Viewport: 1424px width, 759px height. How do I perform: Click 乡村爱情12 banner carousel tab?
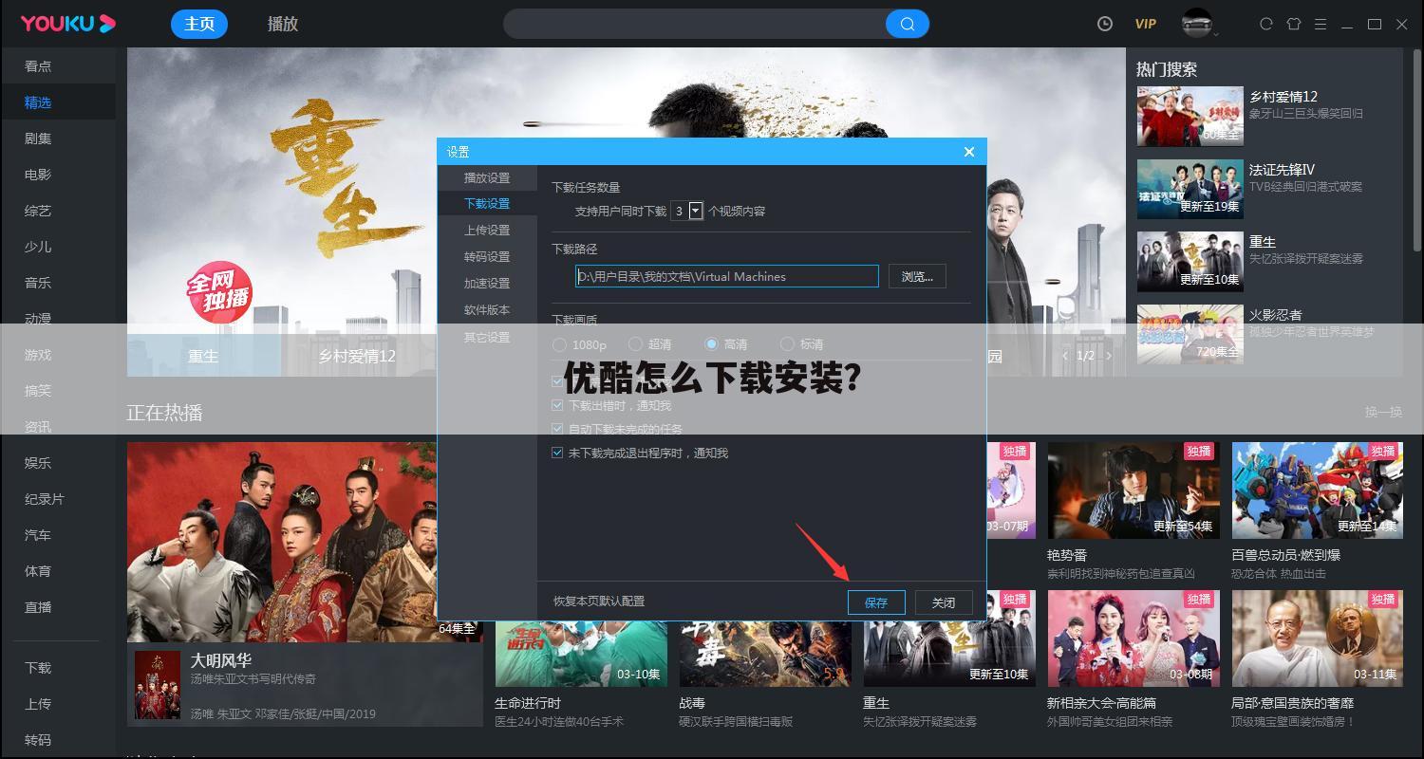click(357, 356)
